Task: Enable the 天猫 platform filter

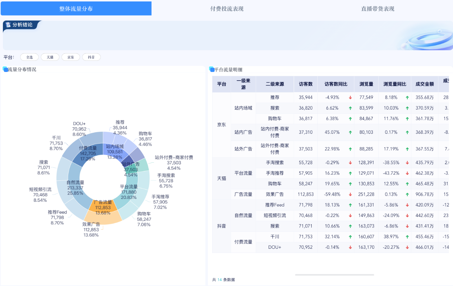Action: pyautogui.click(x=50, y=57)
